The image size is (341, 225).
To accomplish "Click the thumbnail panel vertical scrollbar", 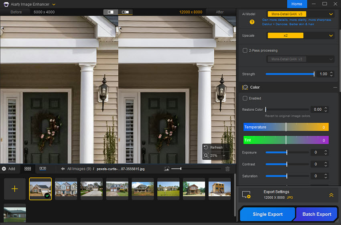I will [x=235, y=195].
